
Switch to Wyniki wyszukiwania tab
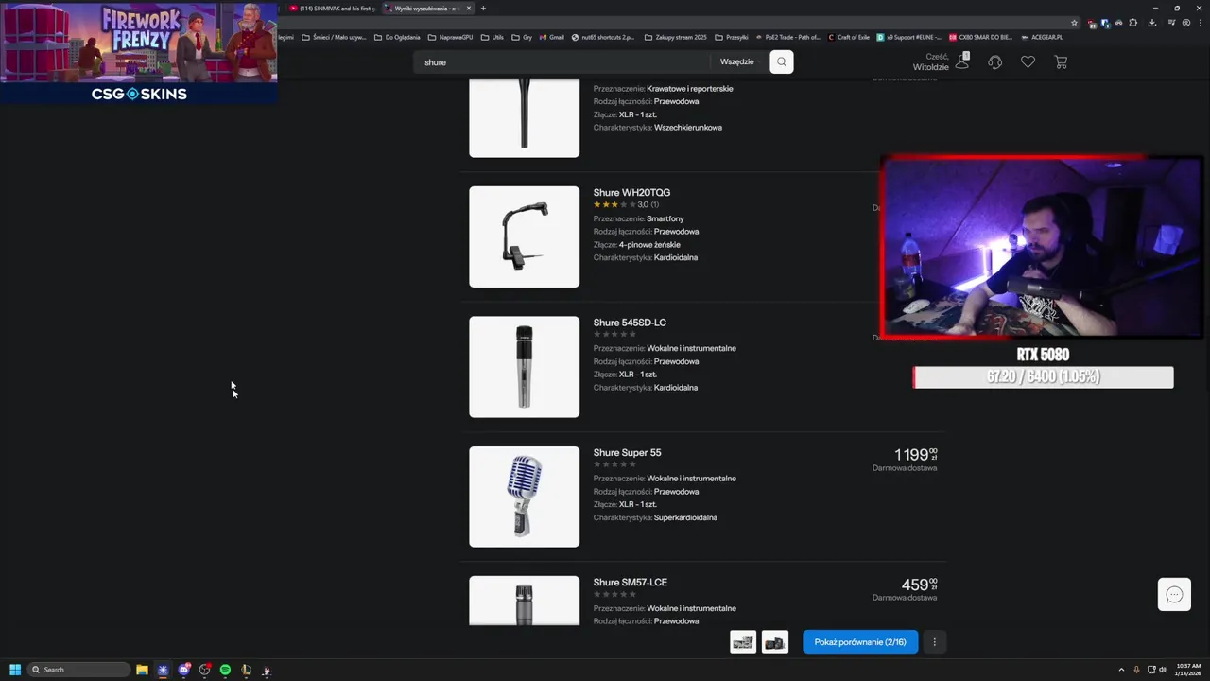tap(427, 9)
